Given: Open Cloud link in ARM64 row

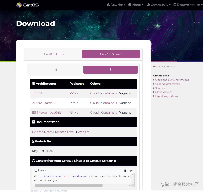Looking at the screenshot, I should coord(94,103).
